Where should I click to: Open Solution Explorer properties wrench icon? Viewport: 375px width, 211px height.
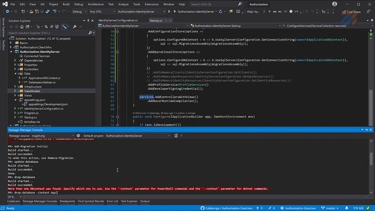tap(74, 27)
